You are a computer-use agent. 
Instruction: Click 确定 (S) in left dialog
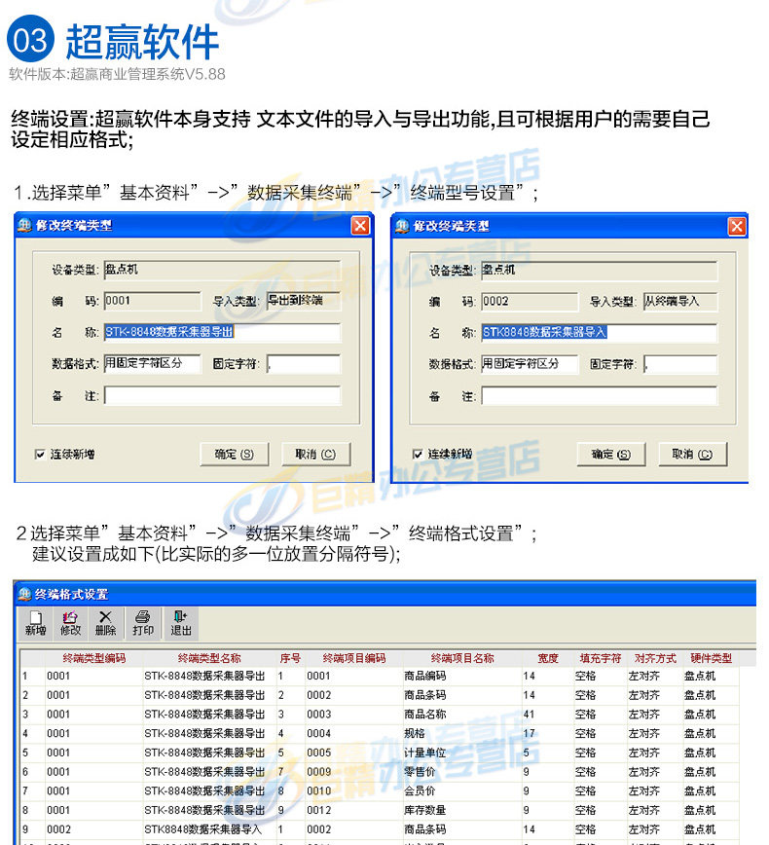[234, 455]
